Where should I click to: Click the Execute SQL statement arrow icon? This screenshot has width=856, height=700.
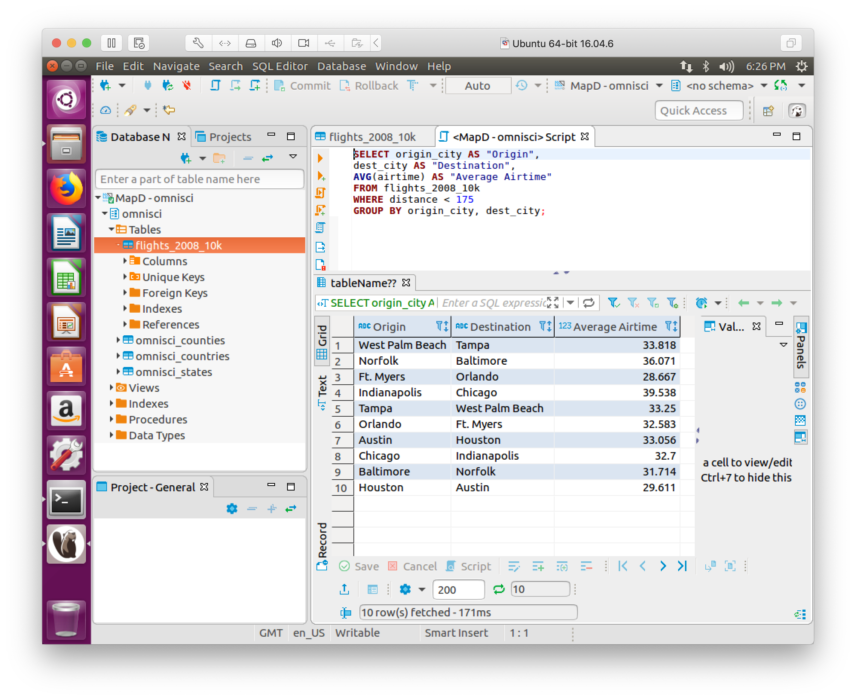point(320,158)
